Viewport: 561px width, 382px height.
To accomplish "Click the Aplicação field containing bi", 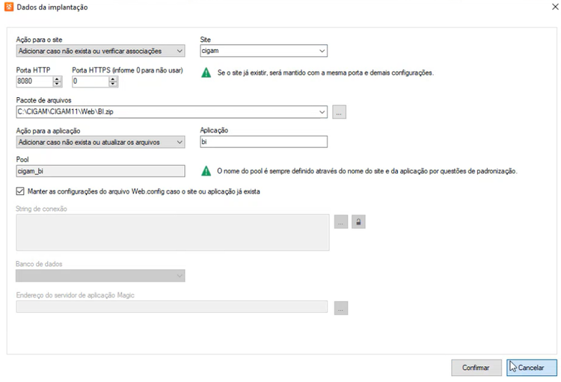I will (x=264, y=141).
